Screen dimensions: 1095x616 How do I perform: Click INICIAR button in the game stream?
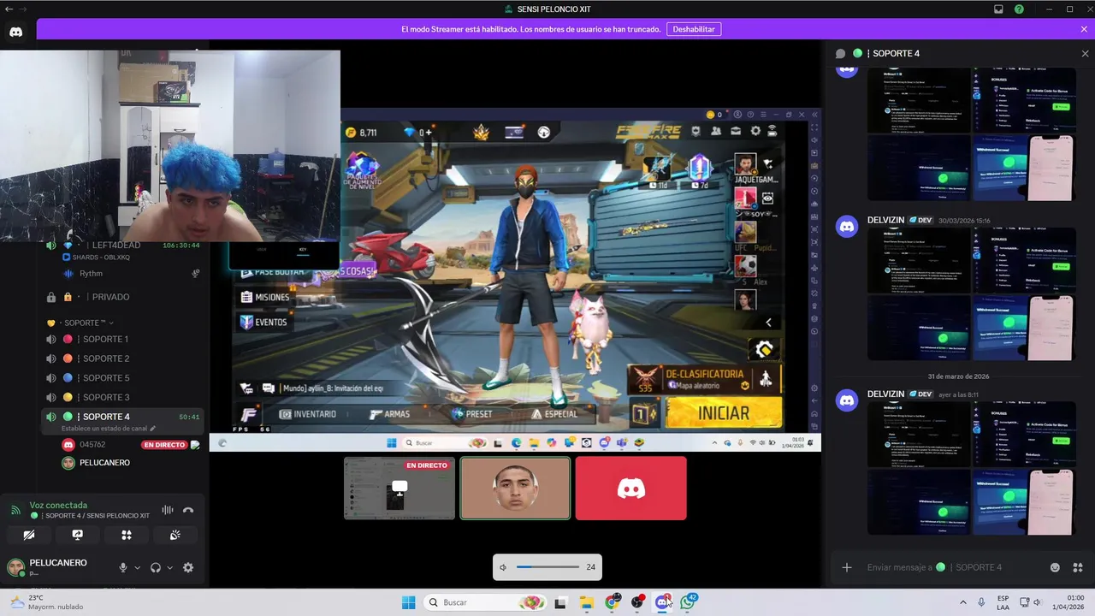click(724, 413)
